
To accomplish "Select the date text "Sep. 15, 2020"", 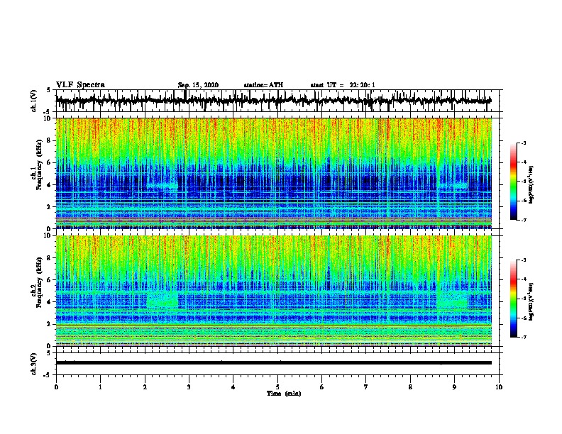I will (x=198, y=85).
